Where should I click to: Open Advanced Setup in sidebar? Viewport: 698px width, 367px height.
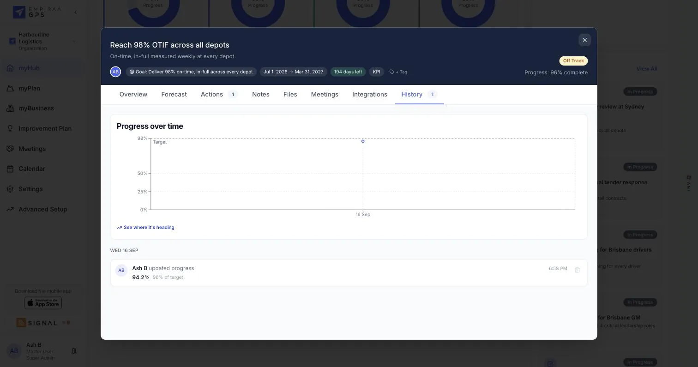click(42, 209)
